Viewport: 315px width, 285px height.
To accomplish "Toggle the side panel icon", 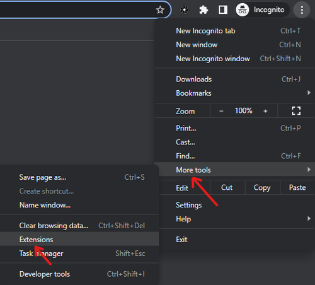I will [x=223, y=9].
